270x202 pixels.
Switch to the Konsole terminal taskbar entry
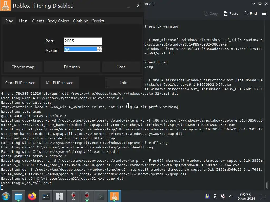pyautogui.click(x=101, y=196)
